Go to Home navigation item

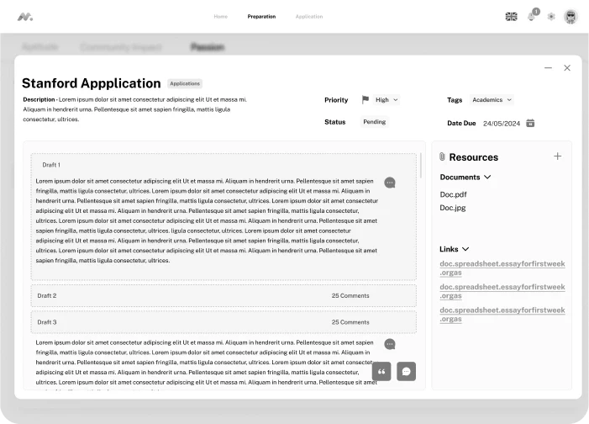pos(220,17)
